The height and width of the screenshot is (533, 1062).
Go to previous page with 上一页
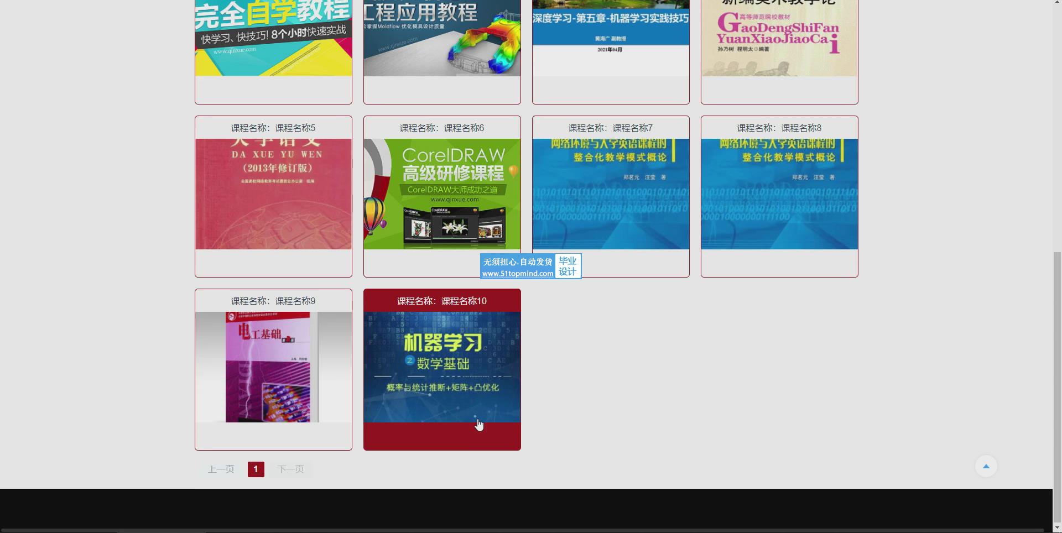[x=221, y=469]
